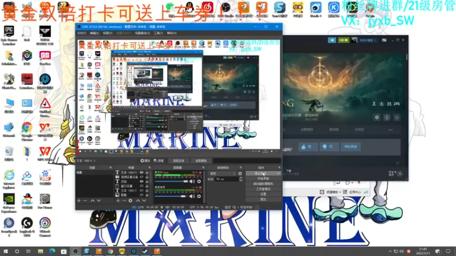Viewport: 456px width, 256px height.
Task: Open the 编辑(E) menu in OBS
Action: click(94, 33)
